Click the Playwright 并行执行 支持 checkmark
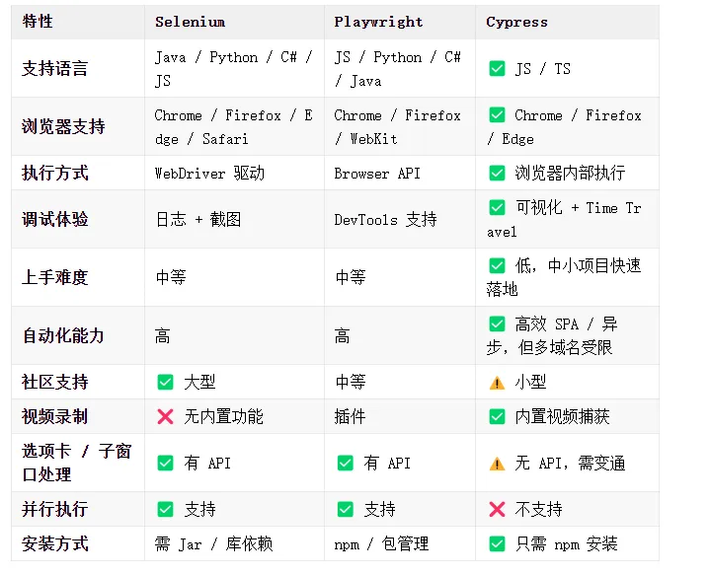 (x=345, y=509)
